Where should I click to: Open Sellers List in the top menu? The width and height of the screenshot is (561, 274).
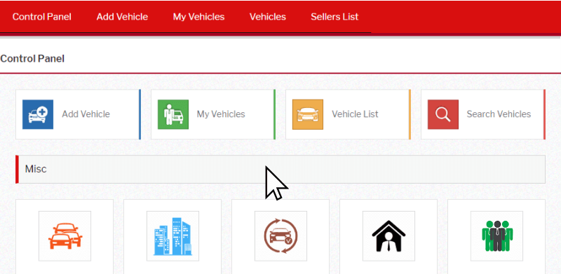pyautogui.click(x=334, y=17)
